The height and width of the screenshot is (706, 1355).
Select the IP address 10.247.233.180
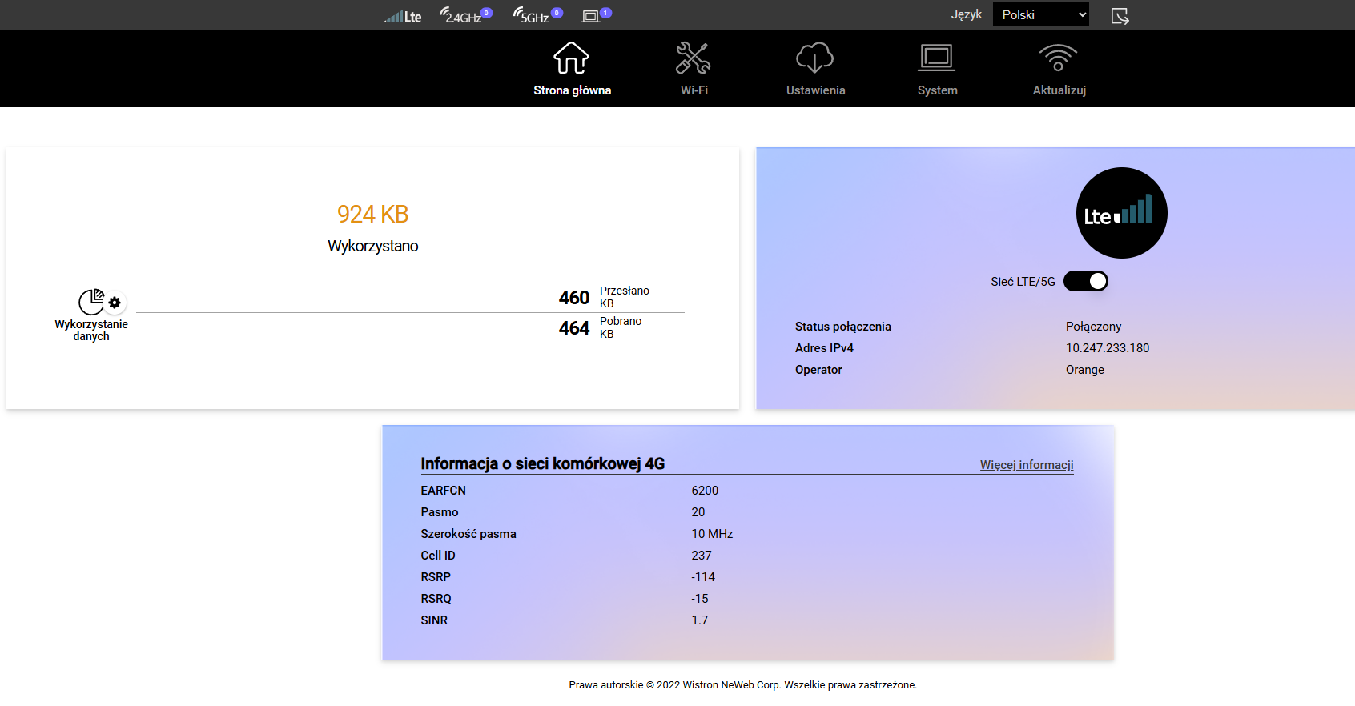[1108, 348]
